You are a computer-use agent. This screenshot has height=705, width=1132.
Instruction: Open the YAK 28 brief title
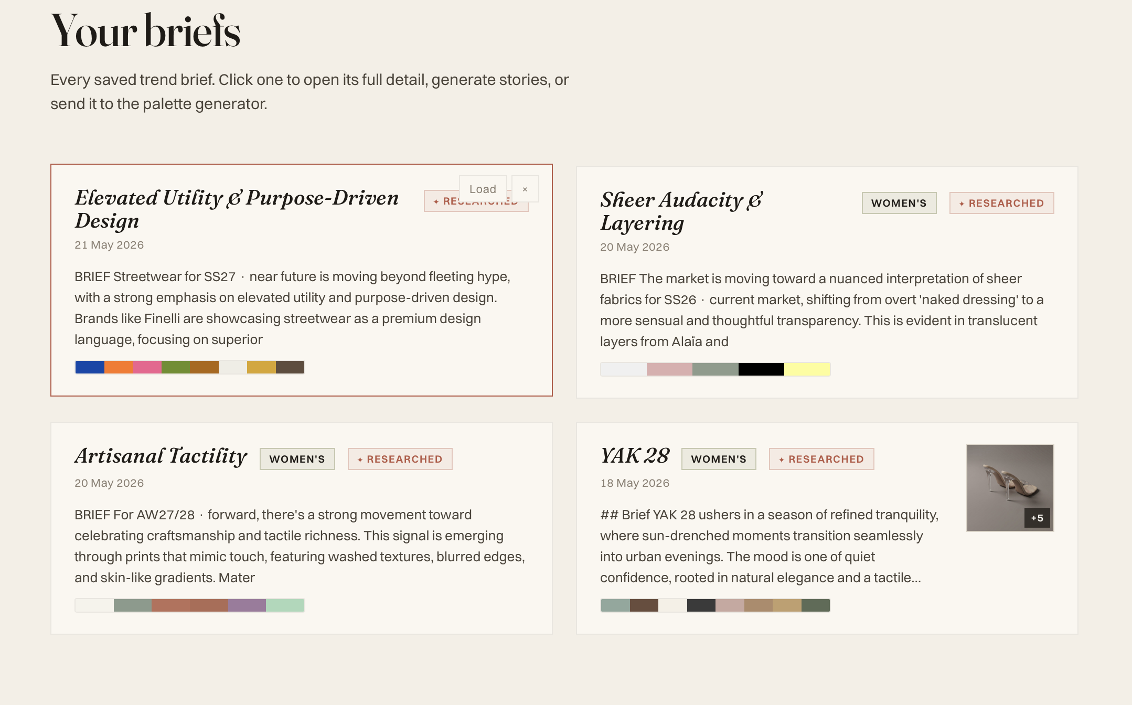pos(635,456)
